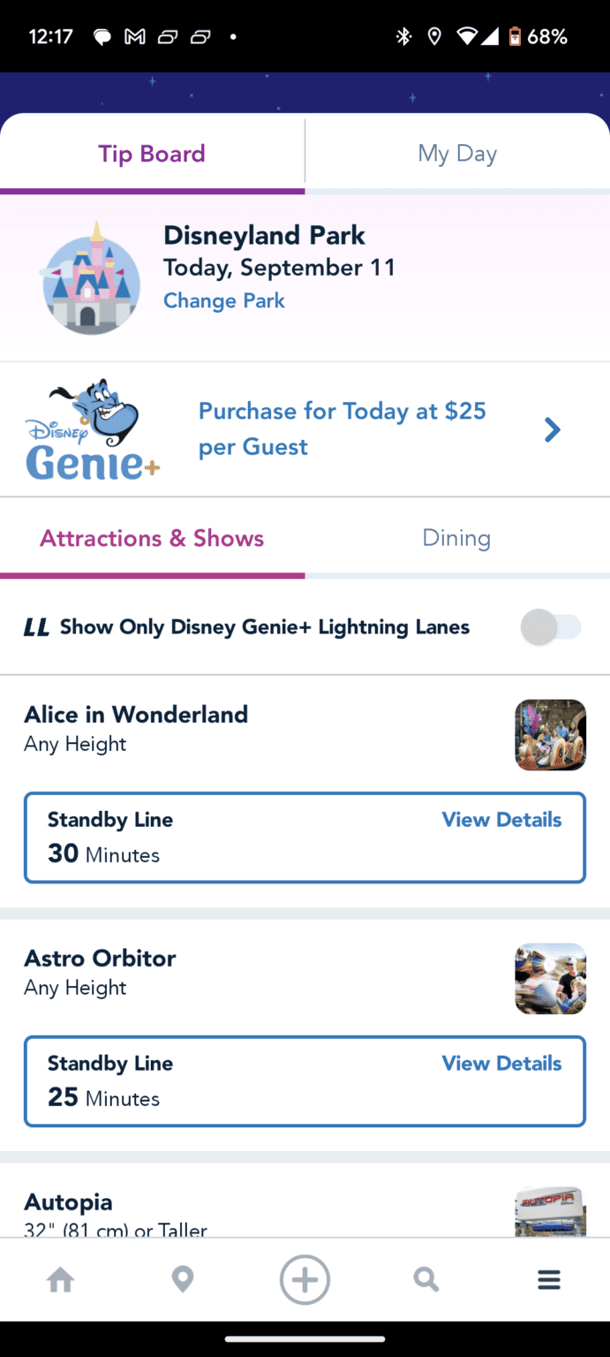Select the Attractions & Shows tab
Image resolution: width=610 pixels, height=1357 pixels.
pos(152,538)
